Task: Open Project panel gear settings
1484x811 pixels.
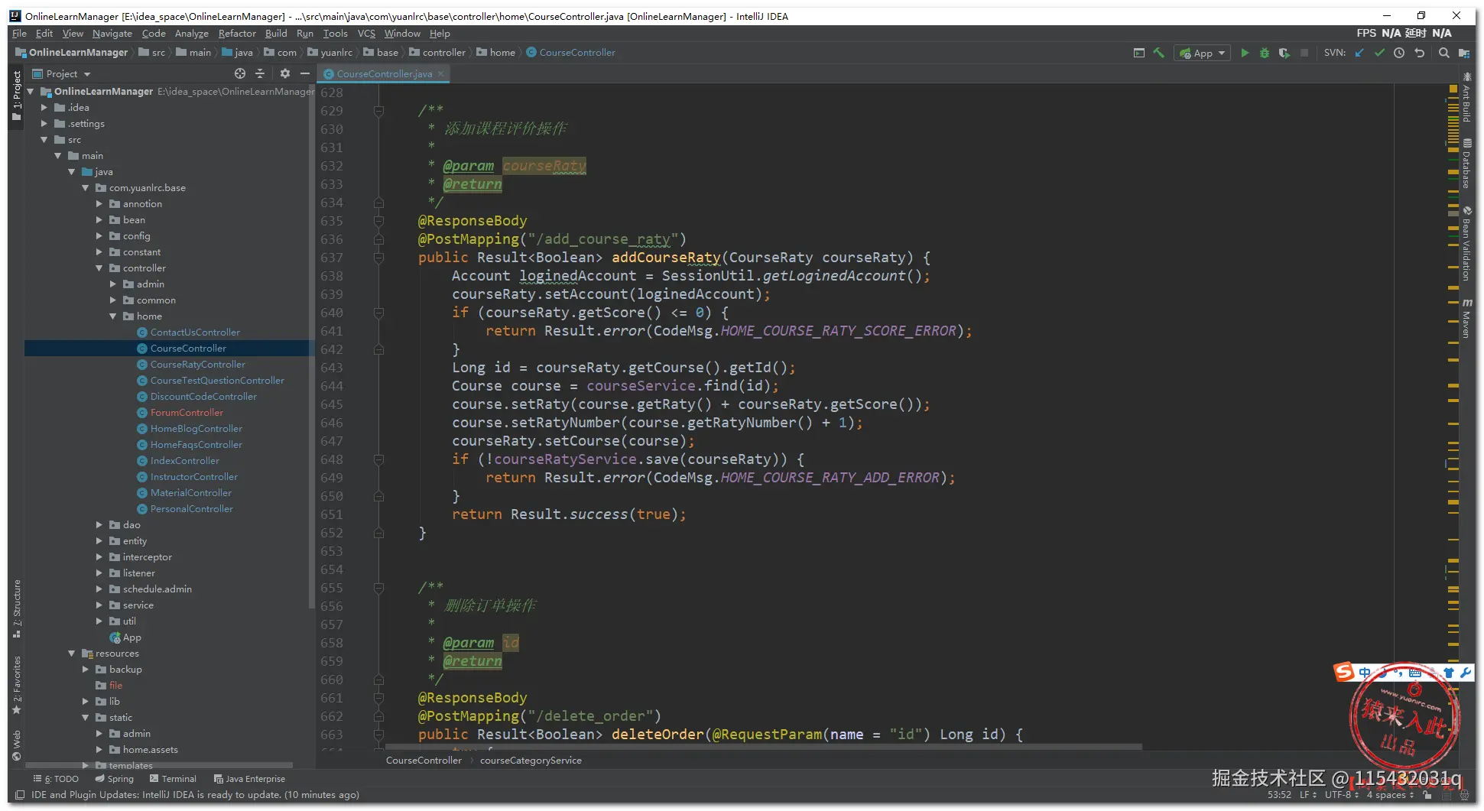Action: click(284, 73)
